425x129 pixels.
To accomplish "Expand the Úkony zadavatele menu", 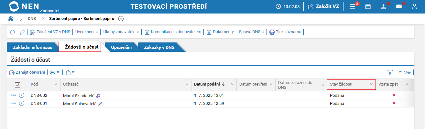I will [121, 32].
